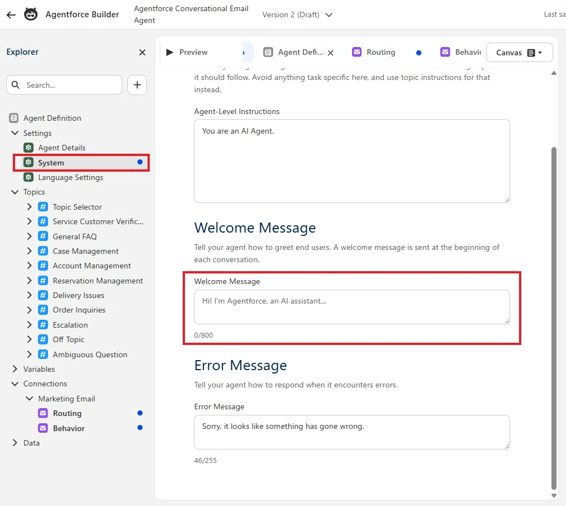
Task: Expand the Data section
Action: tap(15, 443)
